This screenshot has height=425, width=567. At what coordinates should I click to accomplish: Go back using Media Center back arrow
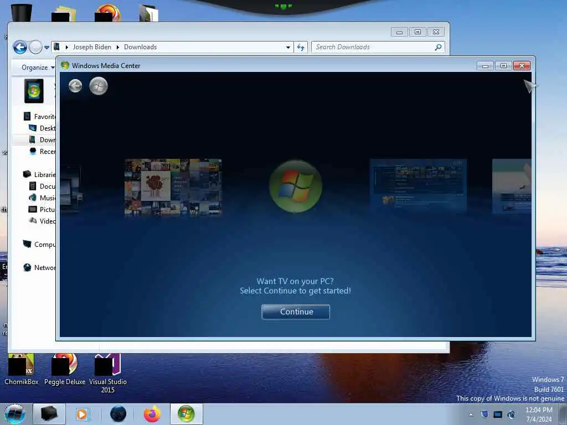(x=75, y=86)
